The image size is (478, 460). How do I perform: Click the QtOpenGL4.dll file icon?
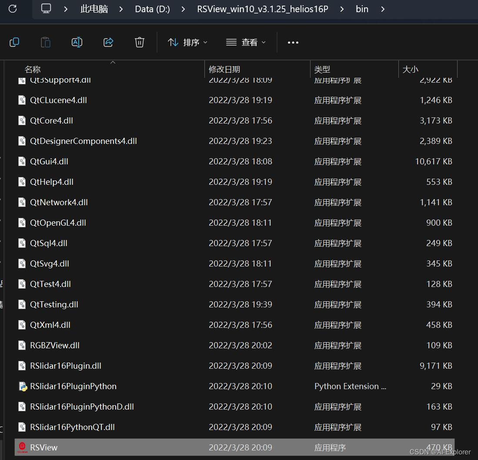[x=22, y=223]
